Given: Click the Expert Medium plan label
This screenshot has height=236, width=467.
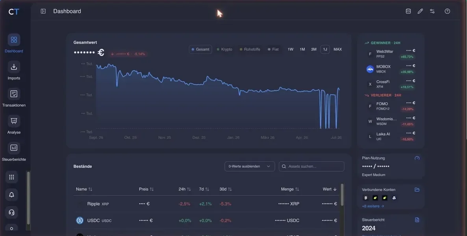Looking at the screenshot, I should tap(373, 175).
